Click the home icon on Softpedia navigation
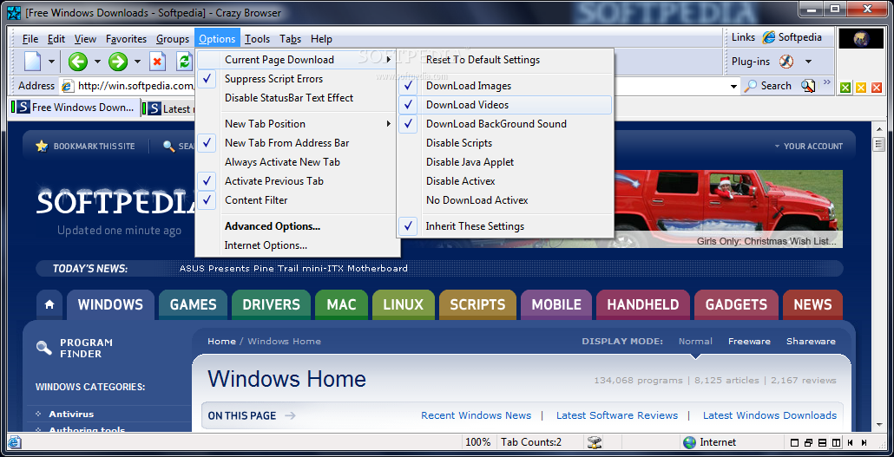This screenshot has height=457, width=894. [49, 304]
